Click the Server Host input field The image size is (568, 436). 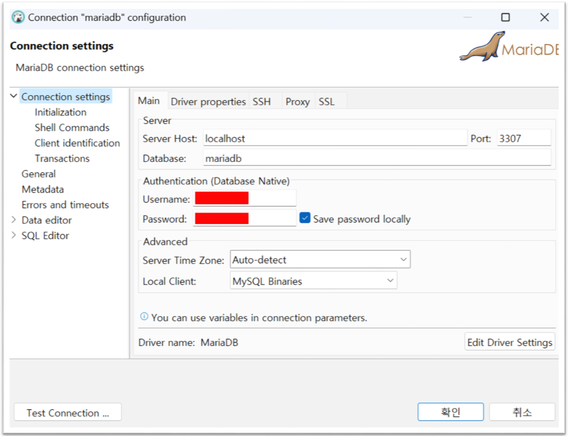pyautogui.click(x=335, y=138)
